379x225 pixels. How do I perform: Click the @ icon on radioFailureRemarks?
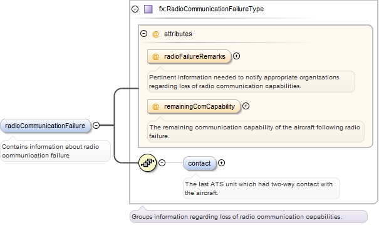[x=155, y=56]
